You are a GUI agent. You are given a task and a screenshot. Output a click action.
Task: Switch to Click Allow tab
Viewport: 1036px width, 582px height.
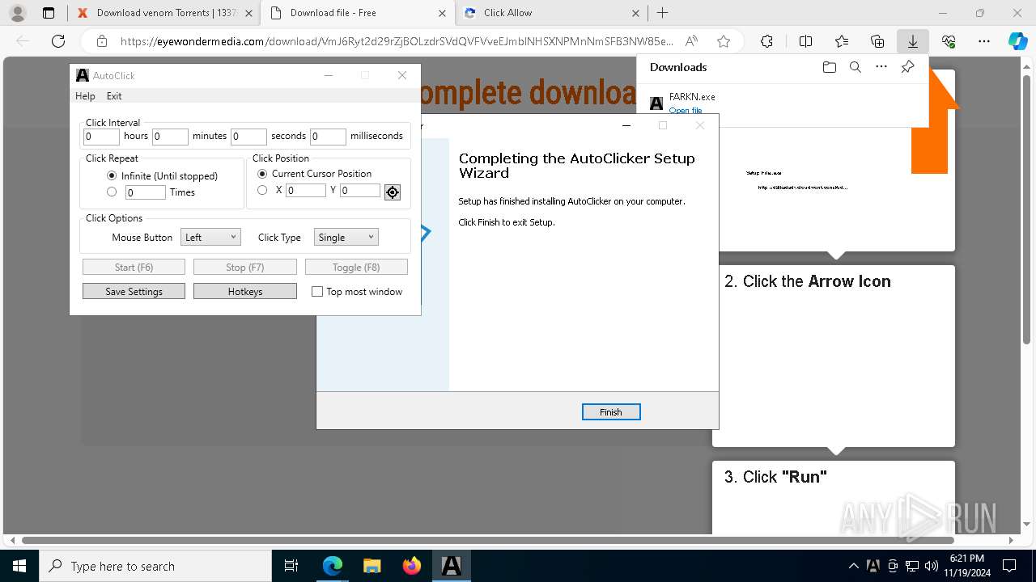[x=550, y=13]
